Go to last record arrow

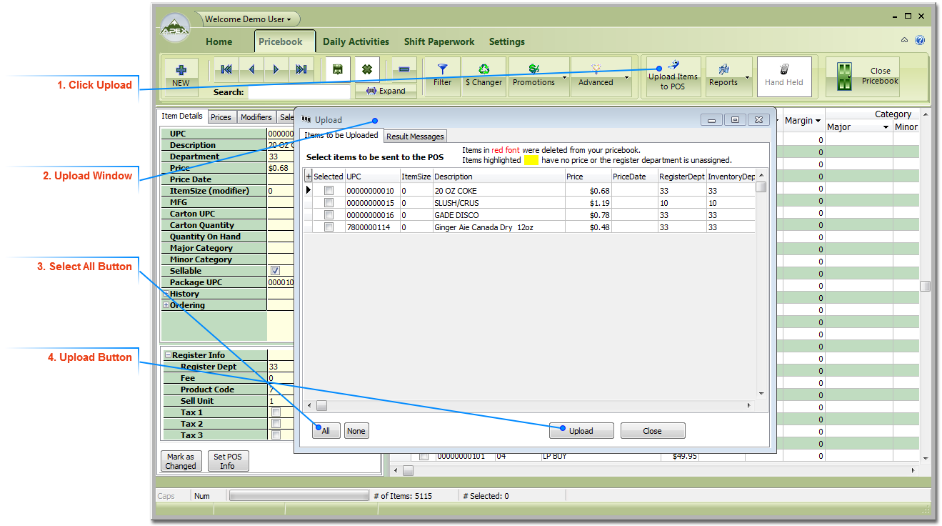(x=301, y=69)
